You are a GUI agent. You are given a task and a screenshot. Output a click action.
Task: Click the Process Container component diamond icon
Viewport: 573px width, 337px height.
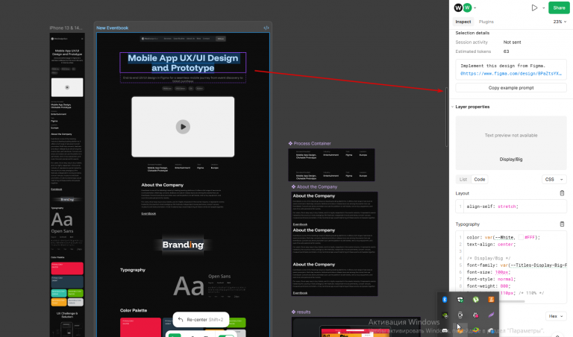click(x=290, y=143)
